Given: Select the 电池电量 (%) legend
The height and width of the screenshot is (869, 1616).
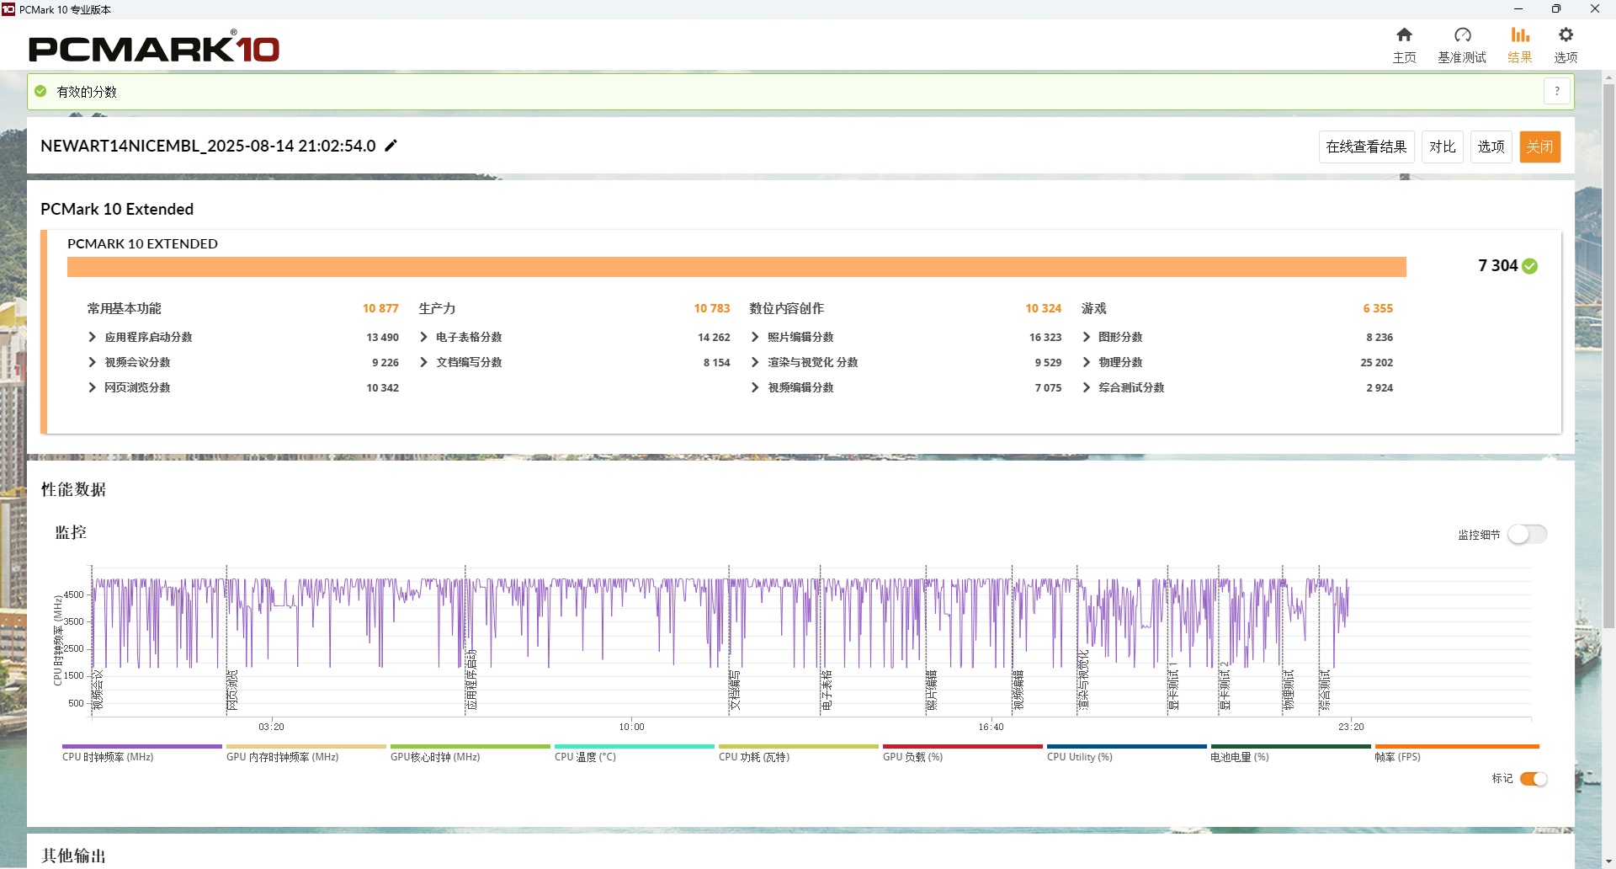Looking at the screenshot, I should (1290, 753).
